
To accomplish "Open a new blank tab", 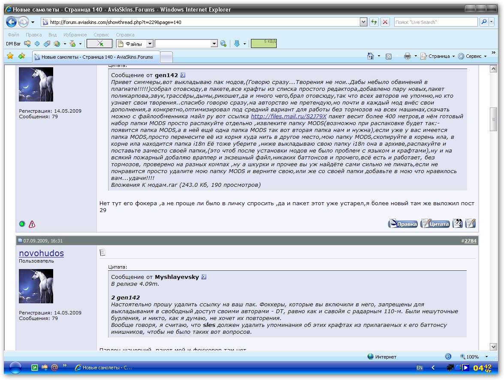I will [x=166, y=57].
